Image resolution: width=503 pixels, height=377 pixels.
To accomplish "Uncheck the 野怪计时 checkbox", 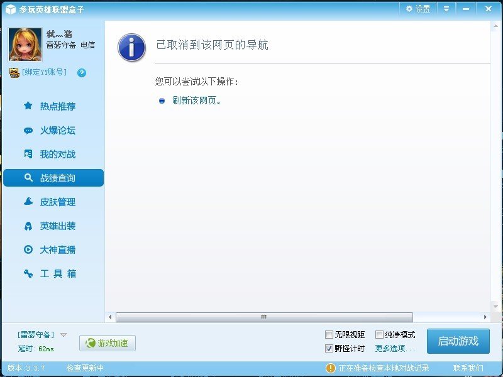I will point(329,348).
